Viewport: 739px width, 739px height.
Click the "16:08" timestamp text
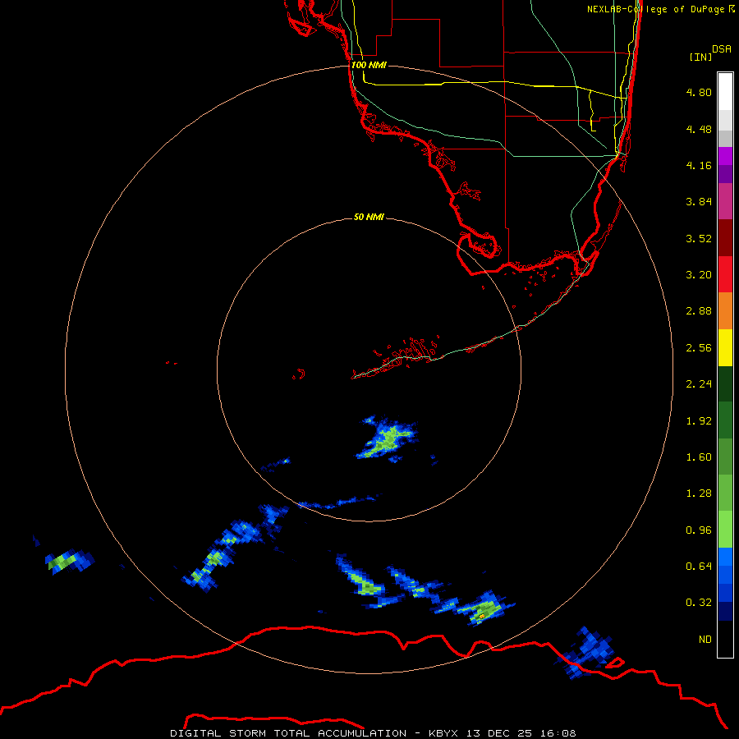558,733
